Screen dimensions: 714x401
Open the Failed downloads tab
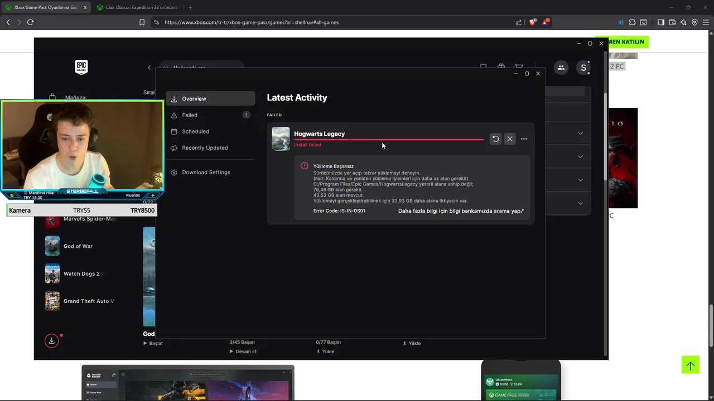click(x=211, y=115)
